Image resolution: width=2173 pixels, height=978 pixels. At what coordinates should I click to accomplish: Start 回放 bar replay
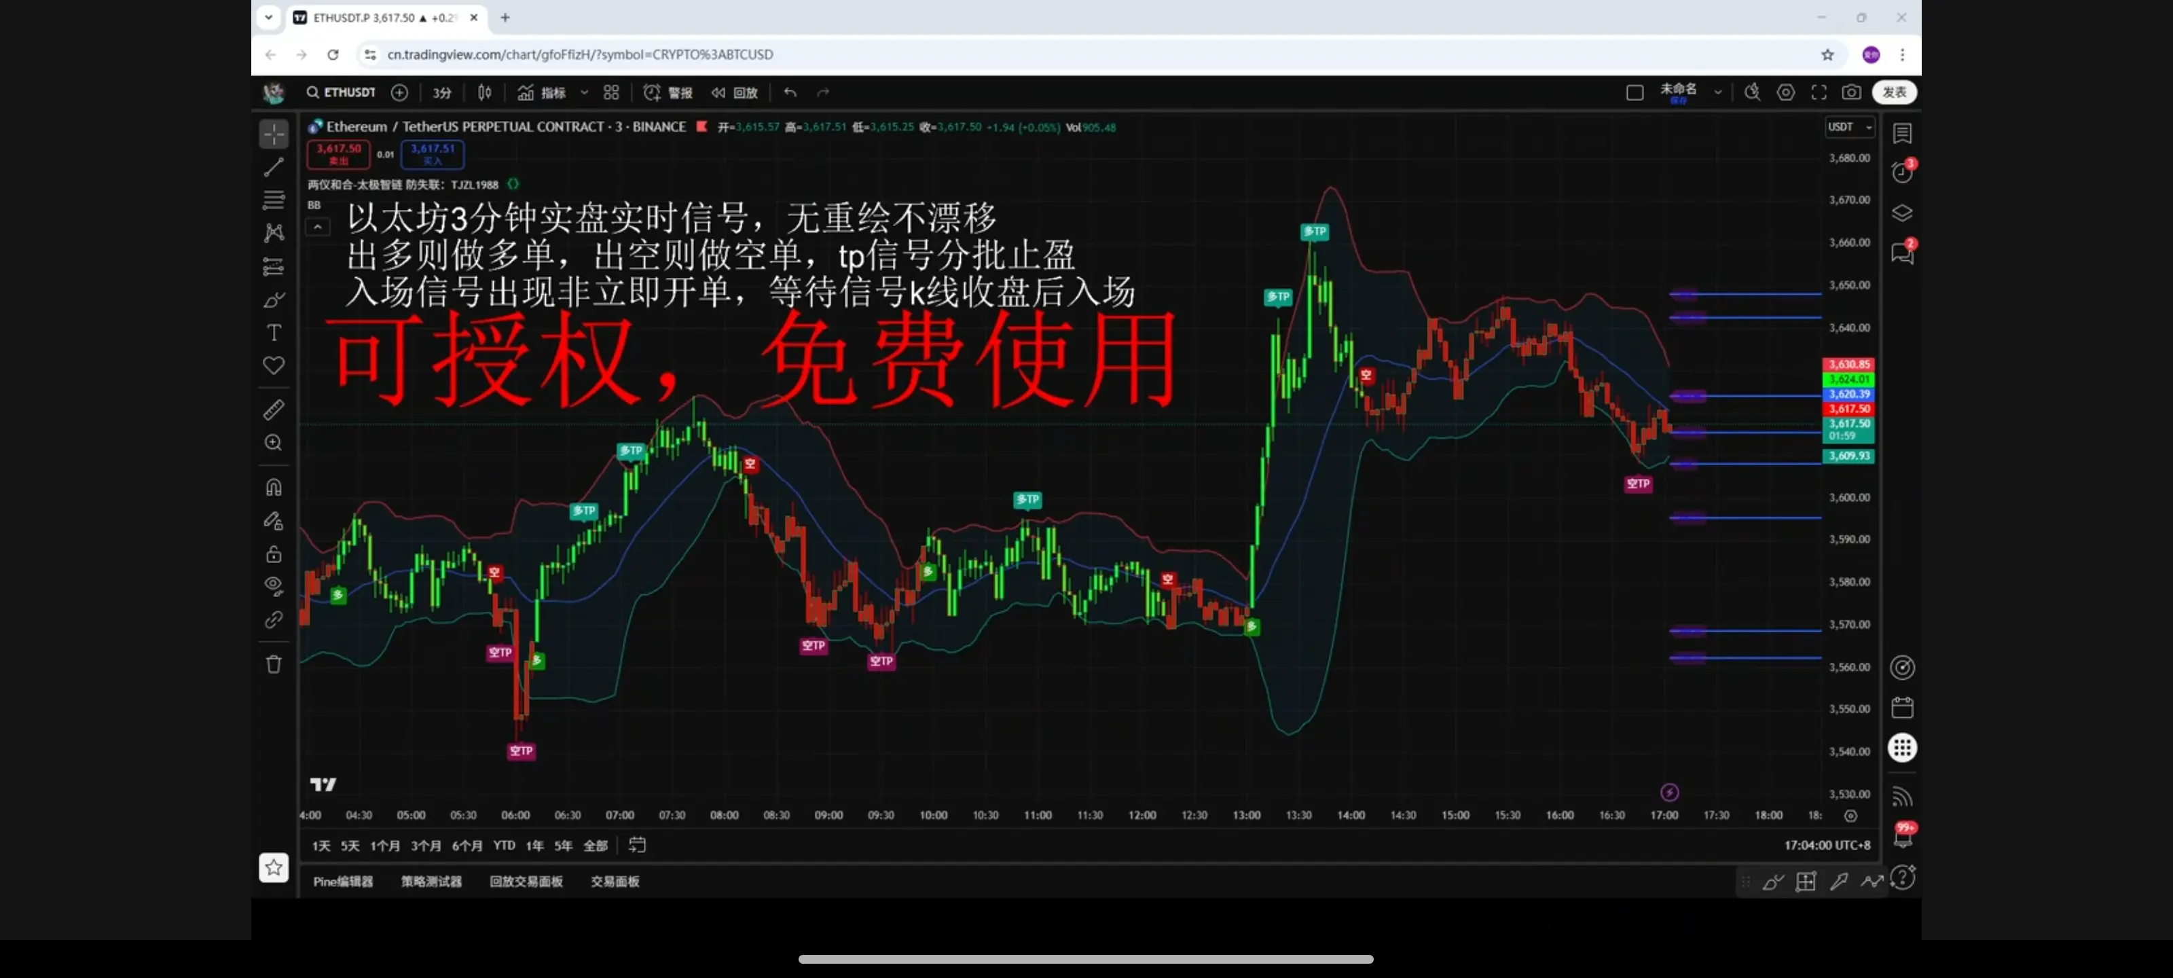click(734, 93)
